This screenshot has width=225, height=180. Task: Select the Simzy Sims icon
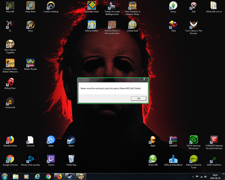173,7
